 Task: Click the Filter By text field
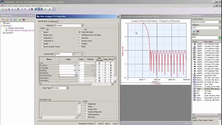coord(205,37)
